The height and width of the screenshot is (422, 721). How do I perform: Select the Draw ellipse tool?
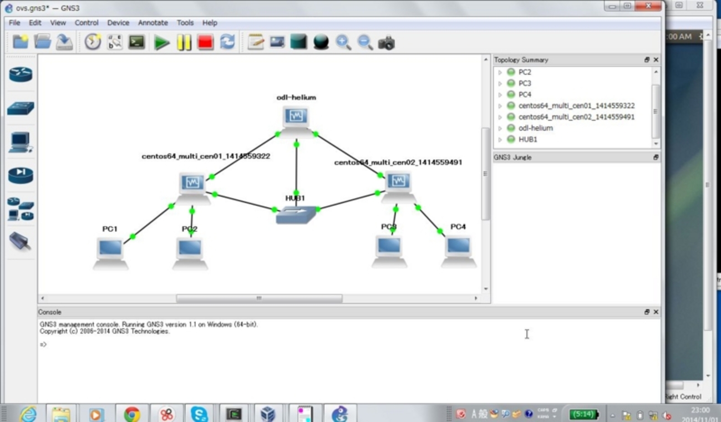tap(321, 43)
